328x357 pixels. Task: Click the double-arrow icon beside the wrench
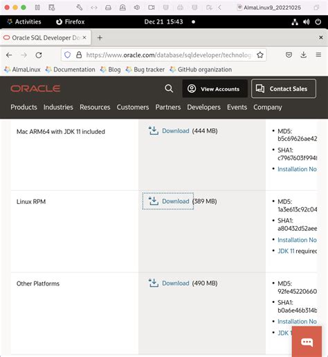[x=94, y=8]
